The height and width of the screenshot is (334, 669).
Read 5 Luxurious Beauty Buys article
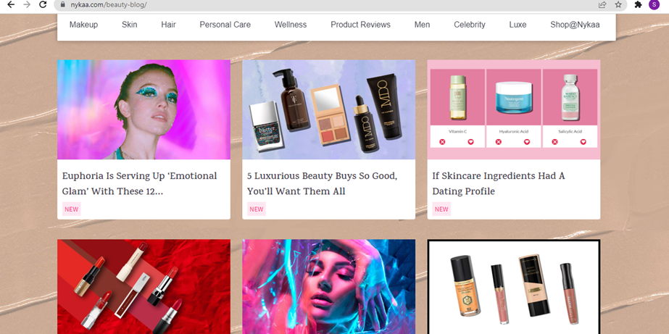322,183
